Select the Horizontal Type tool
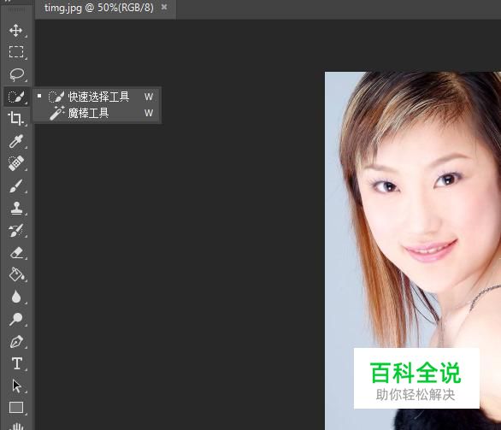 tap(16, 363)
